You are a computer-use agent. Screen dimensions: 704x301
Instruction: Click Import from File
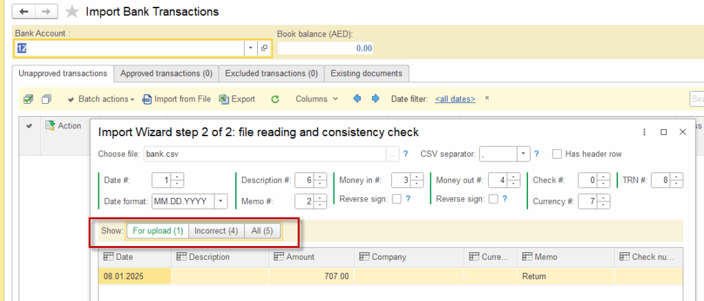click(177, 99)
